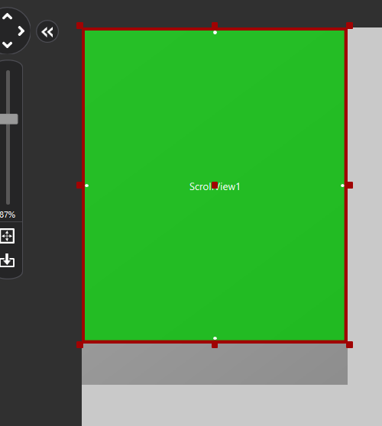
Task: Click the bottom-center red resize handle
Action: (215, 345)
